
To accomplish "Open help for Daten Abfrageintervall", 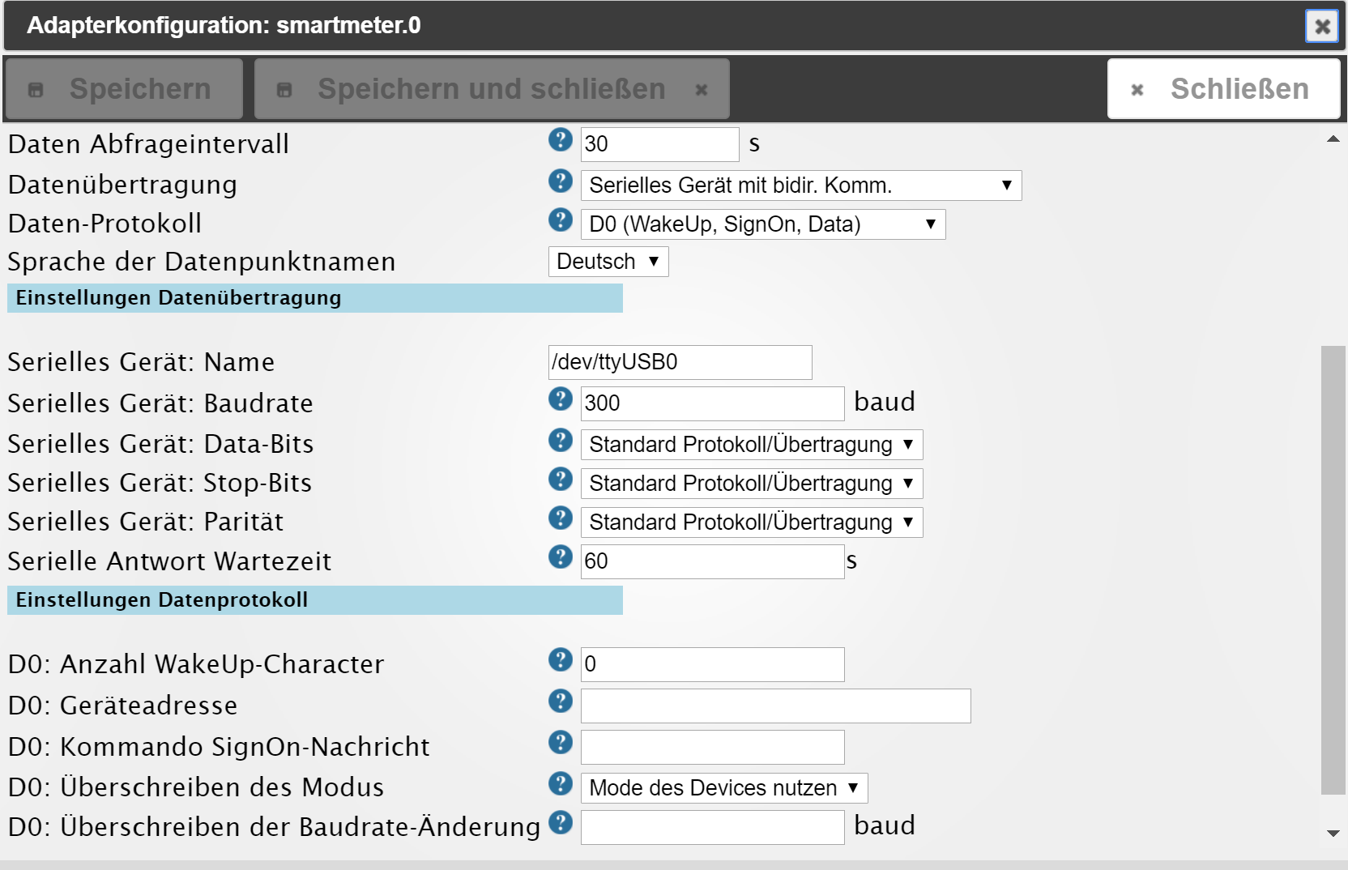I will (560, 139).
